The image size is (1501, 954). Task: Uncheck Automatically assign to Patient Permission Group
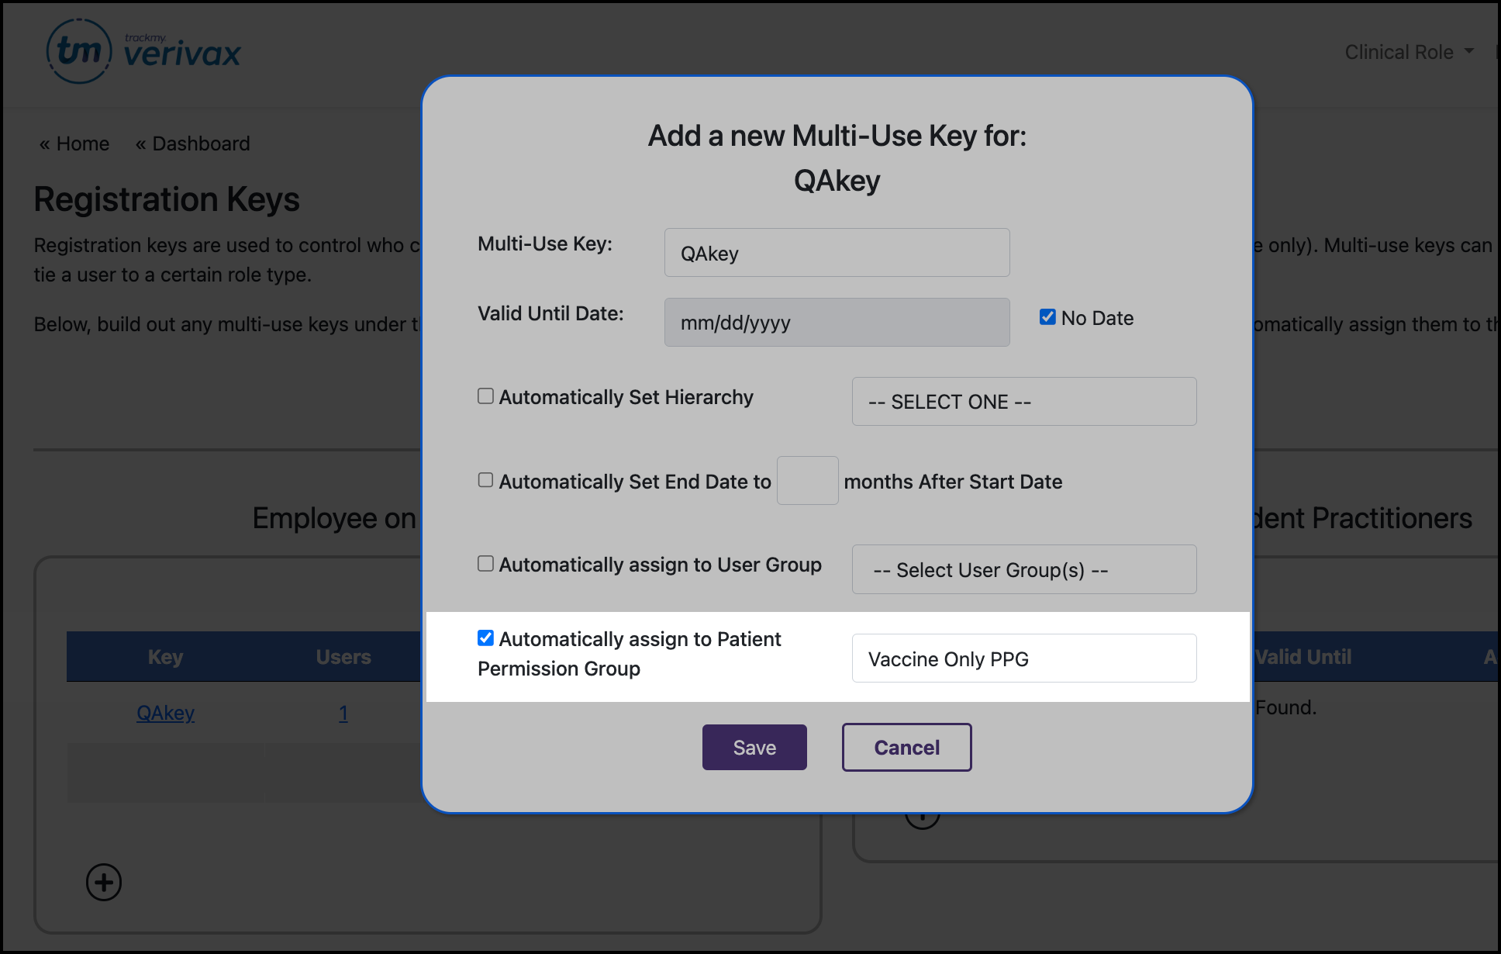(485, 638)
